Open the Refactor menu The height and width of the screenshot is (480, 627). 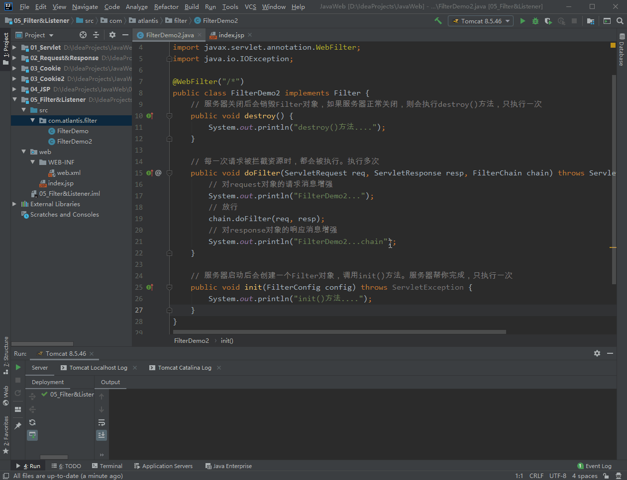(166, 7)
